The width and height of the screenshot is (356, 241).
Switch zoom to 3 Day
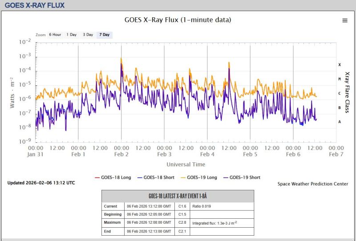point(88,35)
